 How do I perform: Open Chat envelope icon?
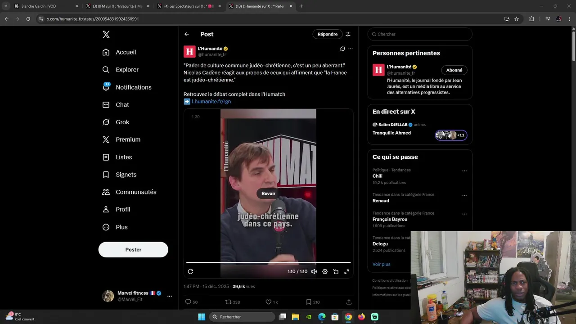[106, 105]
